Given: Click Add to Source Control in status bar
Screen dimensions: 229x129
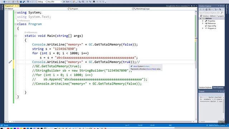Looking at the screenshot, I should (217, 125).
